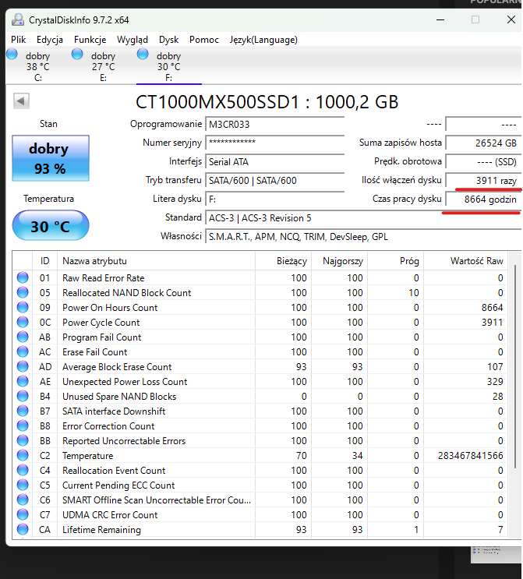
Task: Maximize the CrystalDiskInfo window
Action: coord(475,19)
